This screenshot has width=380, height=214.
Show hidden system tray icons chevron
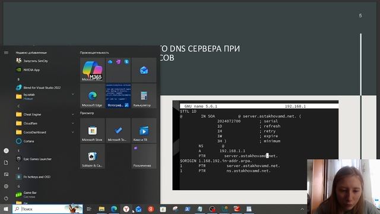coord(302,209)
